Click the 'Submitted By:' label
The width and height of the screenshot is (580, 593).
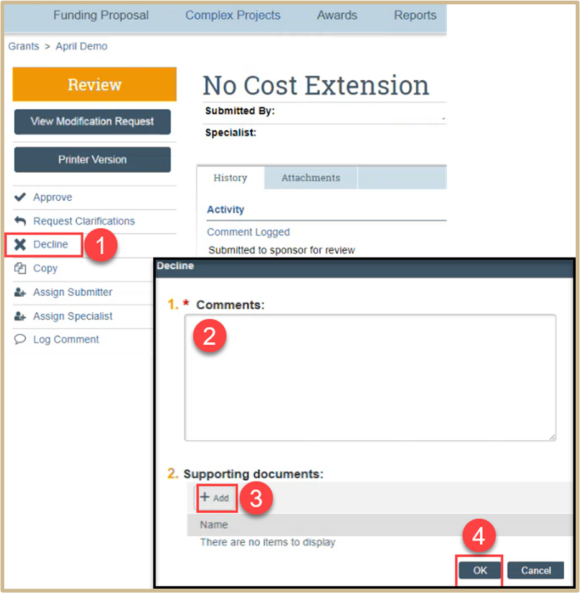pyautogui.click(x=240, y=111)
